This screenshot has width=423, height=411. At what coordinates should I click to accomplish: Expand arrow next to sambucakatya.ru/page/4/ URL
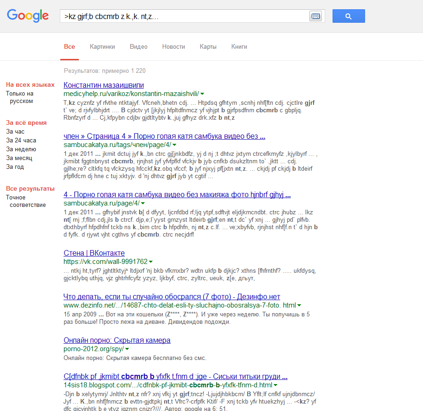click(143, 203)
